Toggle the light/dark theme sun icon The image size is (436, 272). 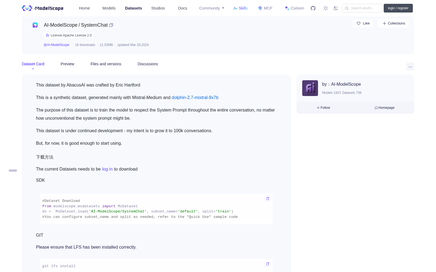click(326, 8)
